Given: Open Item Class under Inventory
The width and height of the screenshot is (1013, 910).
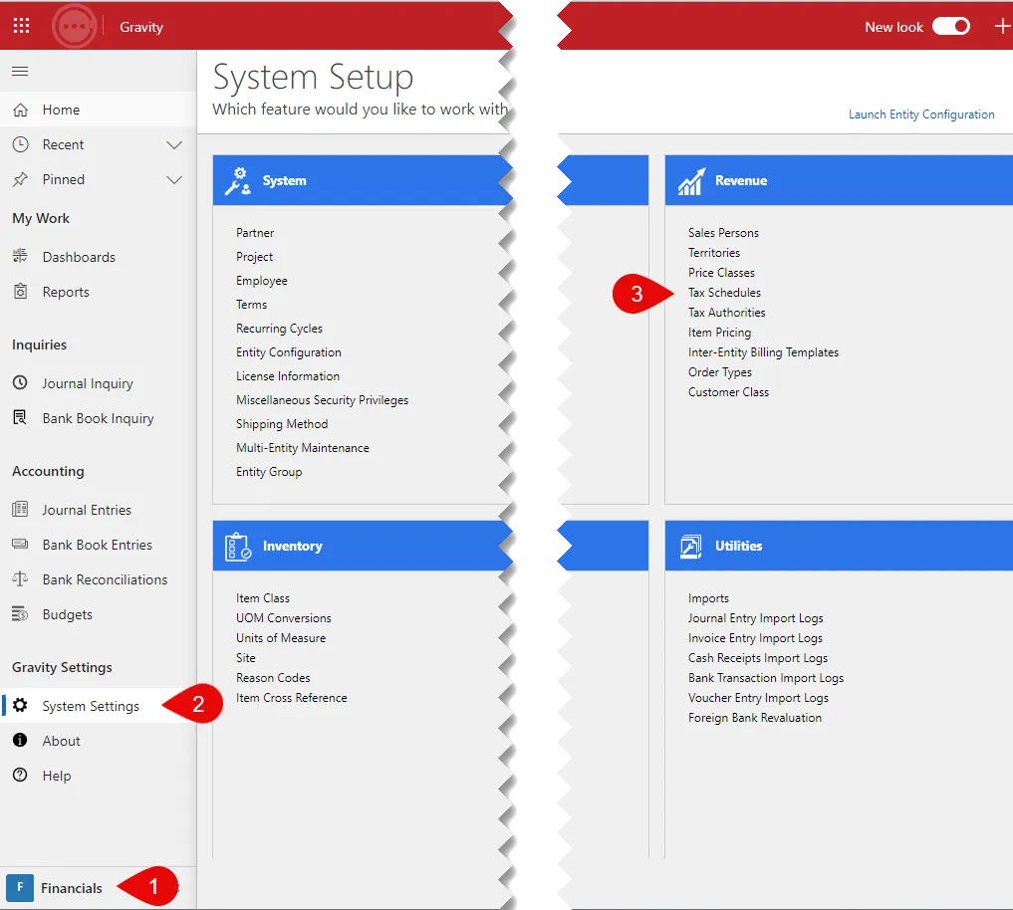Looking at the screenshot, I should click(262, 598).
